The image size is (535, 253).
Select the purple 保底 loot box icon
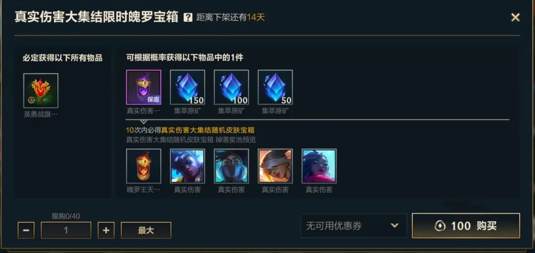[144, 87]
